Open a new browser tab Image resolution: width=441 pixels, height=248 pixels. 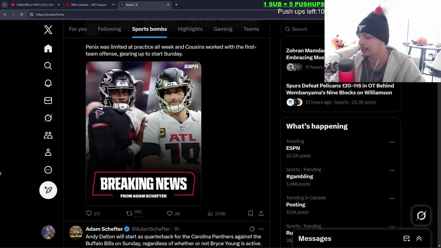tap(176, 4)
